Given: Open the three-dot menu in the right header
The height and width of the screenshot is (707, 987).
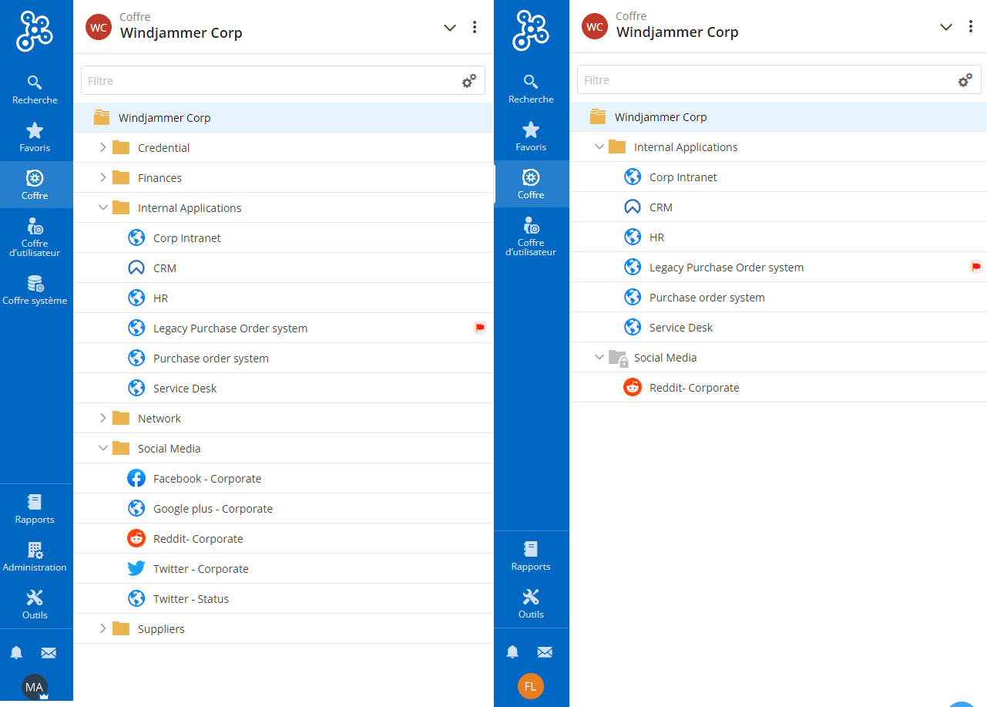Looking at the screenshot, I should pos(970,27).
